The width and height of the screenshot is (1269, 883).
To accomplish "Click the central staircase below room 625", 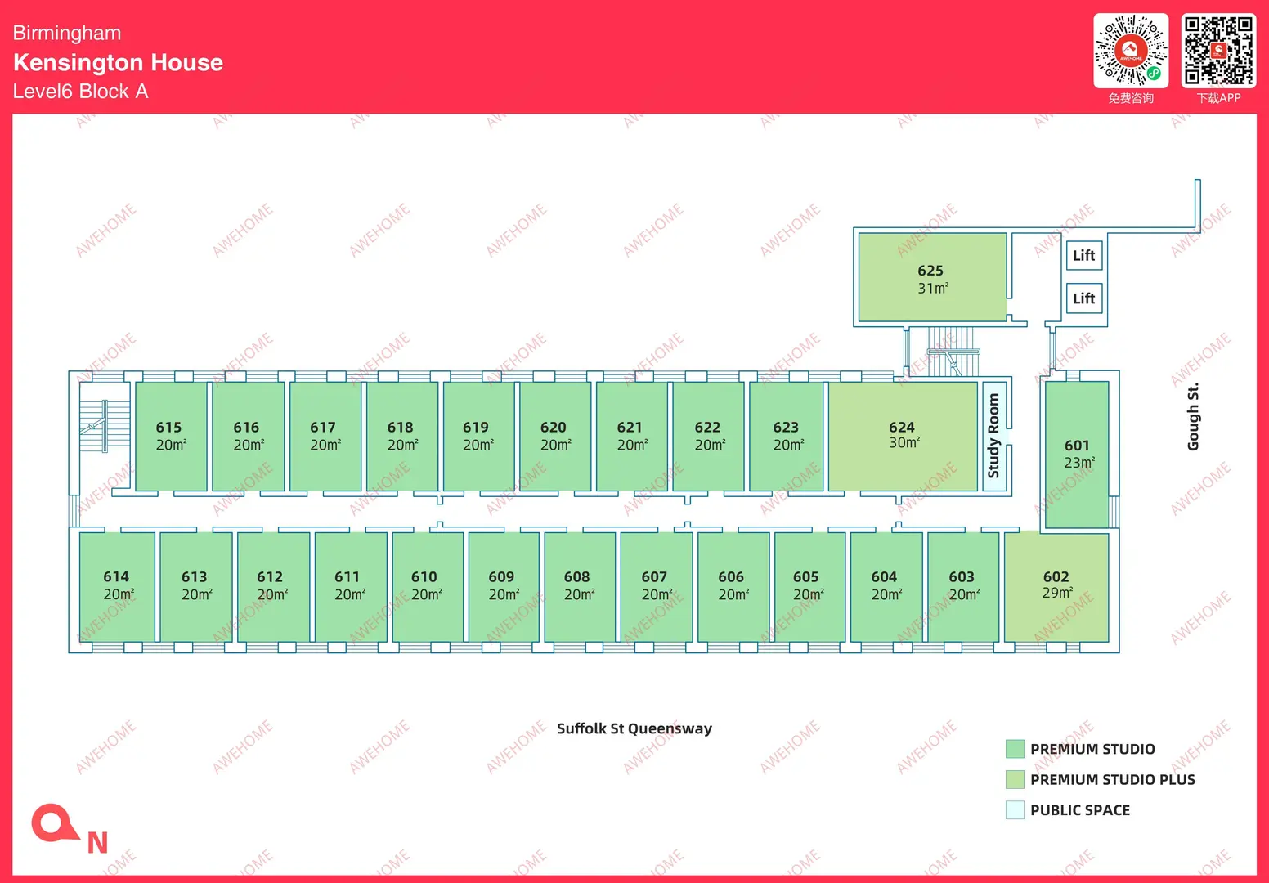I will [948, 352].
